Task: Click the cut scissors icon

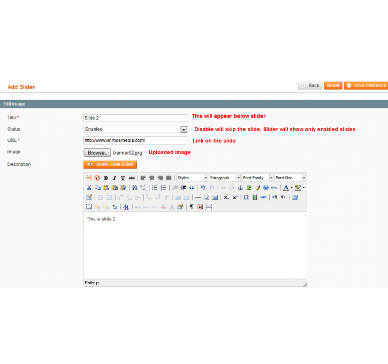Action: 89,187
